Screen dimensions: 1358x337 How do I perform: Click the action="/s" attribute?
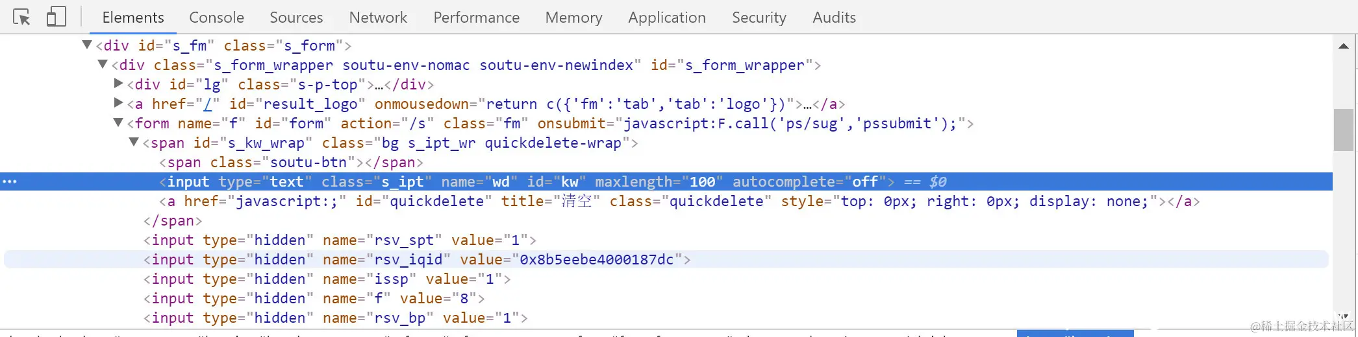click(x=387, y=124)
